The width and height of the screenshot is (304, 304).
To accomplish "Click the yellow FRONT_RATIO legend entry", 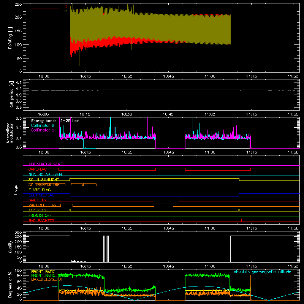I will pyautogui.click(x=43, y=272).
